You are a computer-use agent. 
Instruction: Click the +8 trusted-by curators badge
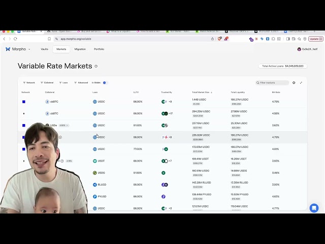170,137
